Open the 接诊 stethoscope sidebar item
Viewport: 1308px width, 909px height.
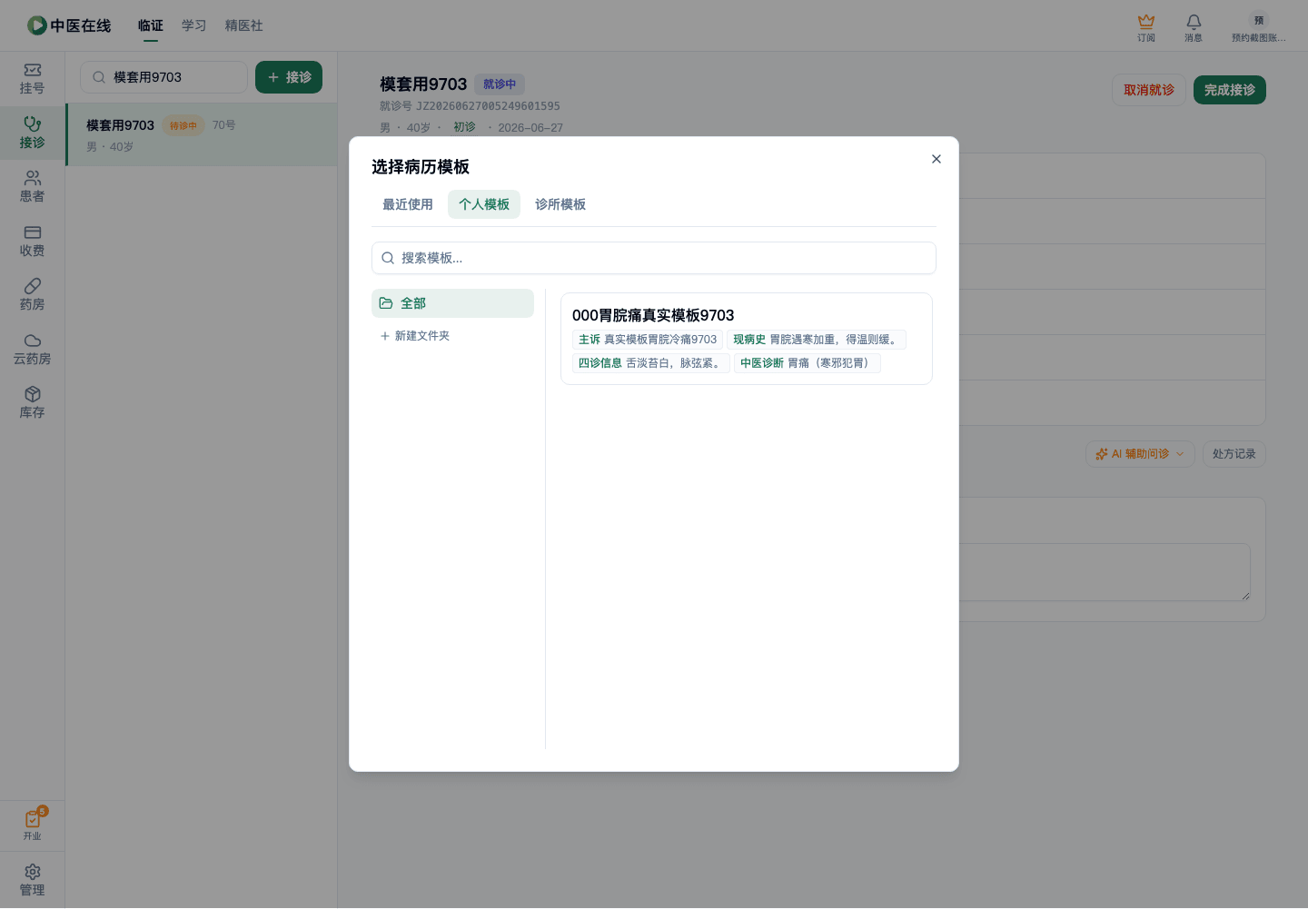(x=33, y=133)
